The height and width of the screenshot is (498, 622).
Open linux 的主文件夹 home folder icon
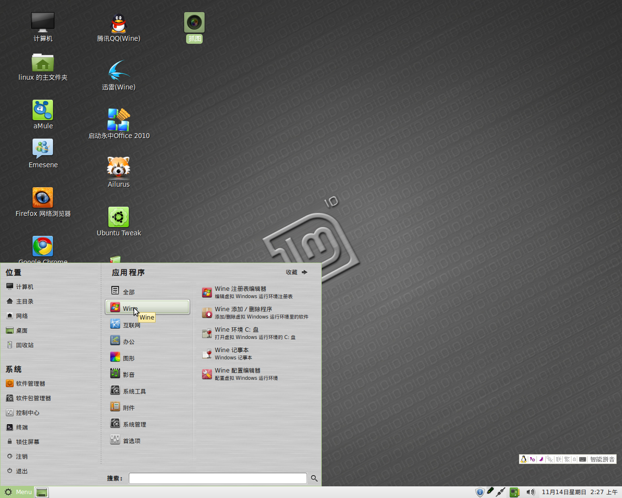(43, 67)
